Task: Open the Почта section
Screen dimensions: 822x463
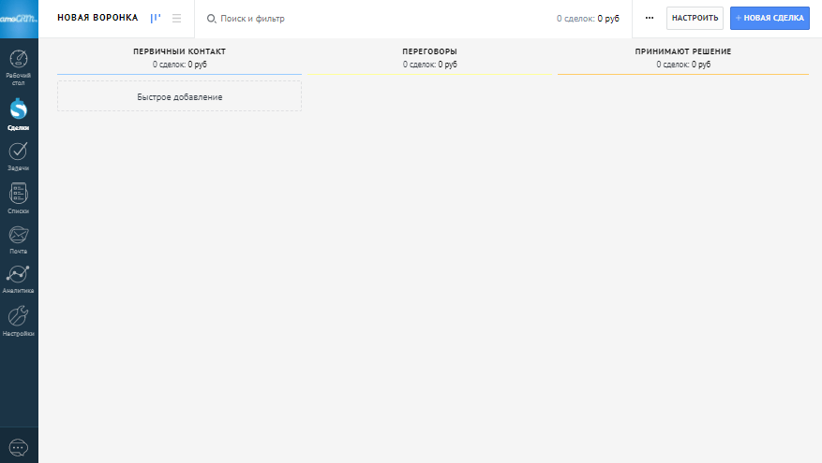Action: [19, 239]
